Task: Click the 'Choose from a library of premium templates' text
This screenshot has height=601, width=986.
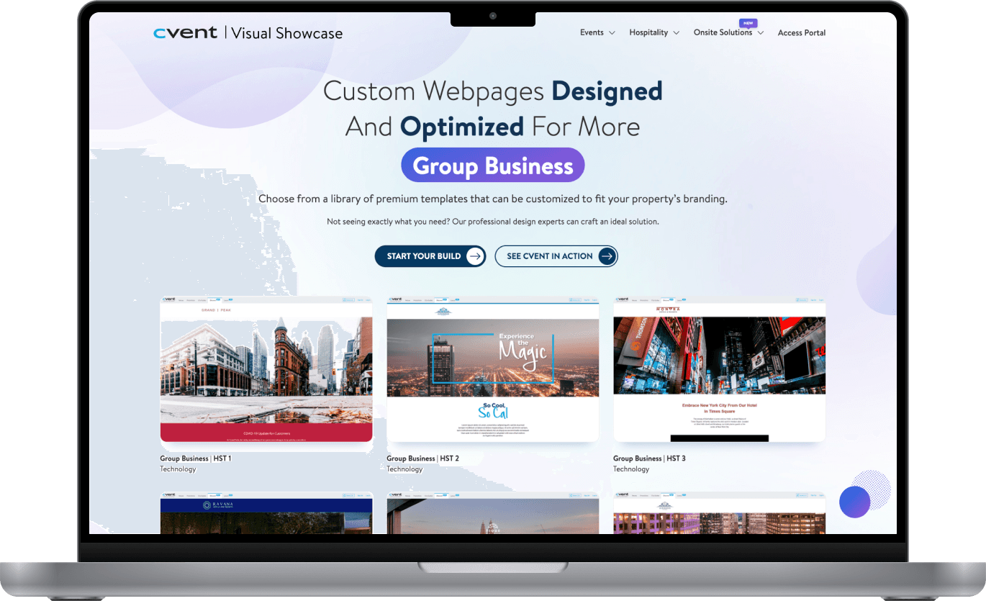Action: pyautogui.click(x=493, y=199)
